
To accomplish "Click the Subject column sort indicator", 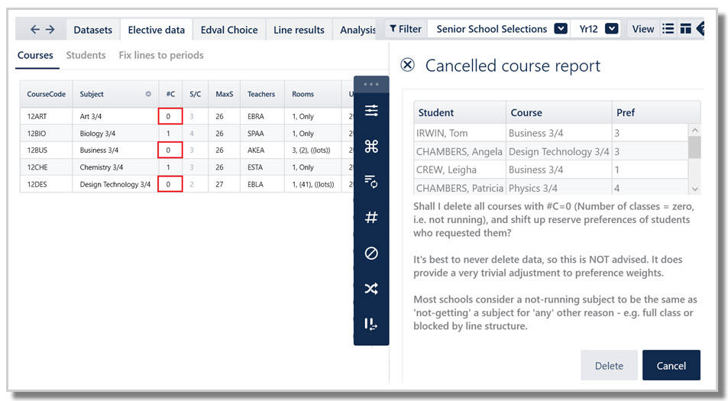I will (148, 94).
